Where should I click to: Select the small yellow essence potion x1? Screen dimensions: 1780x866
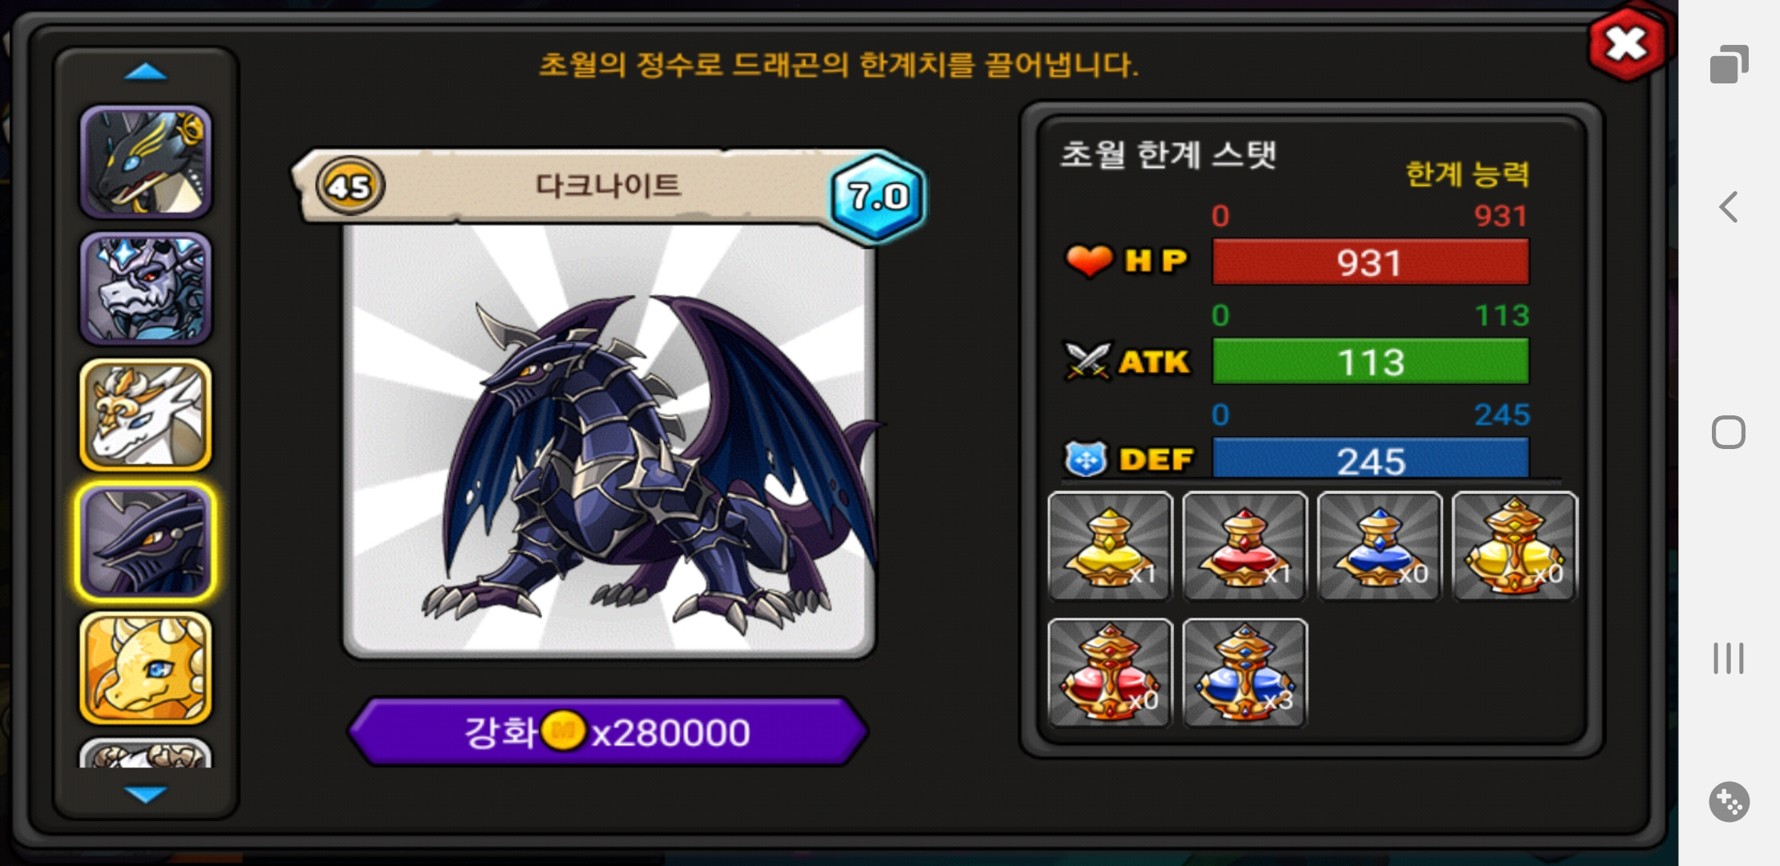click(1110, 546)
